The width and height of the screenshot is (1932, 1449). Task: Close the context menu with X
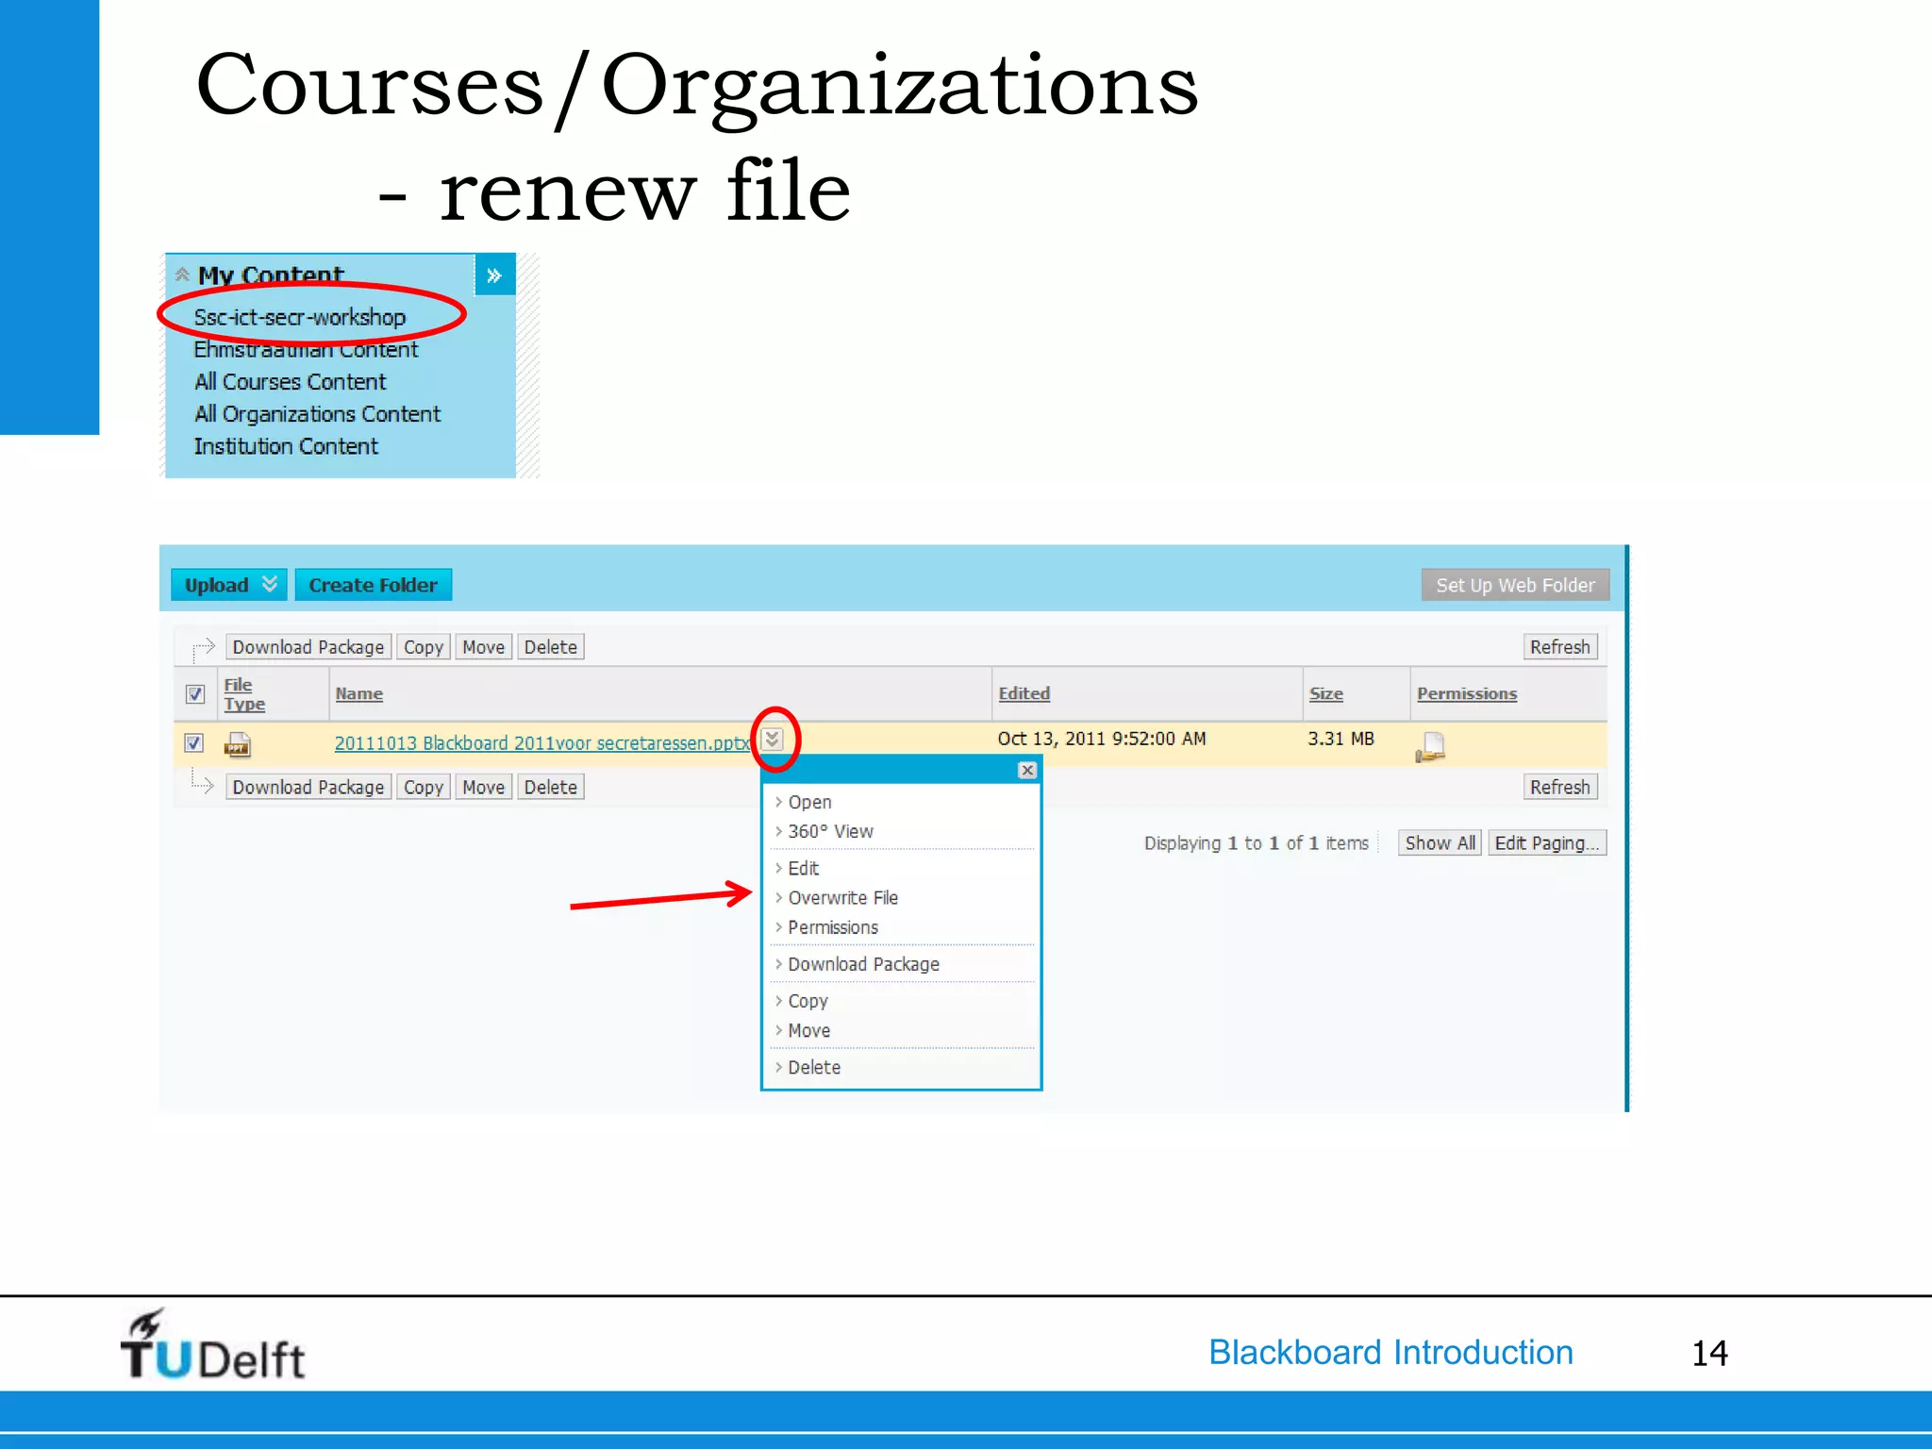point(1028,771)
